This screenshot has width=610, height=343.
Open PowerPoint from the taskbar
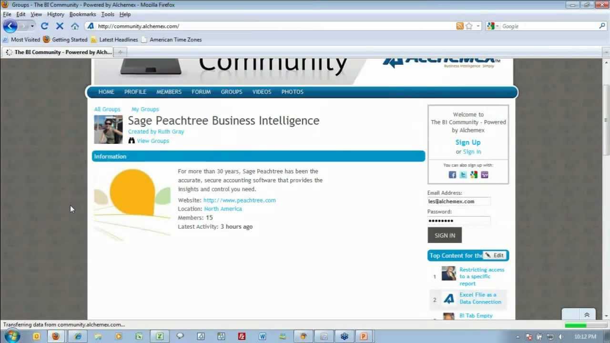point(364,336)
